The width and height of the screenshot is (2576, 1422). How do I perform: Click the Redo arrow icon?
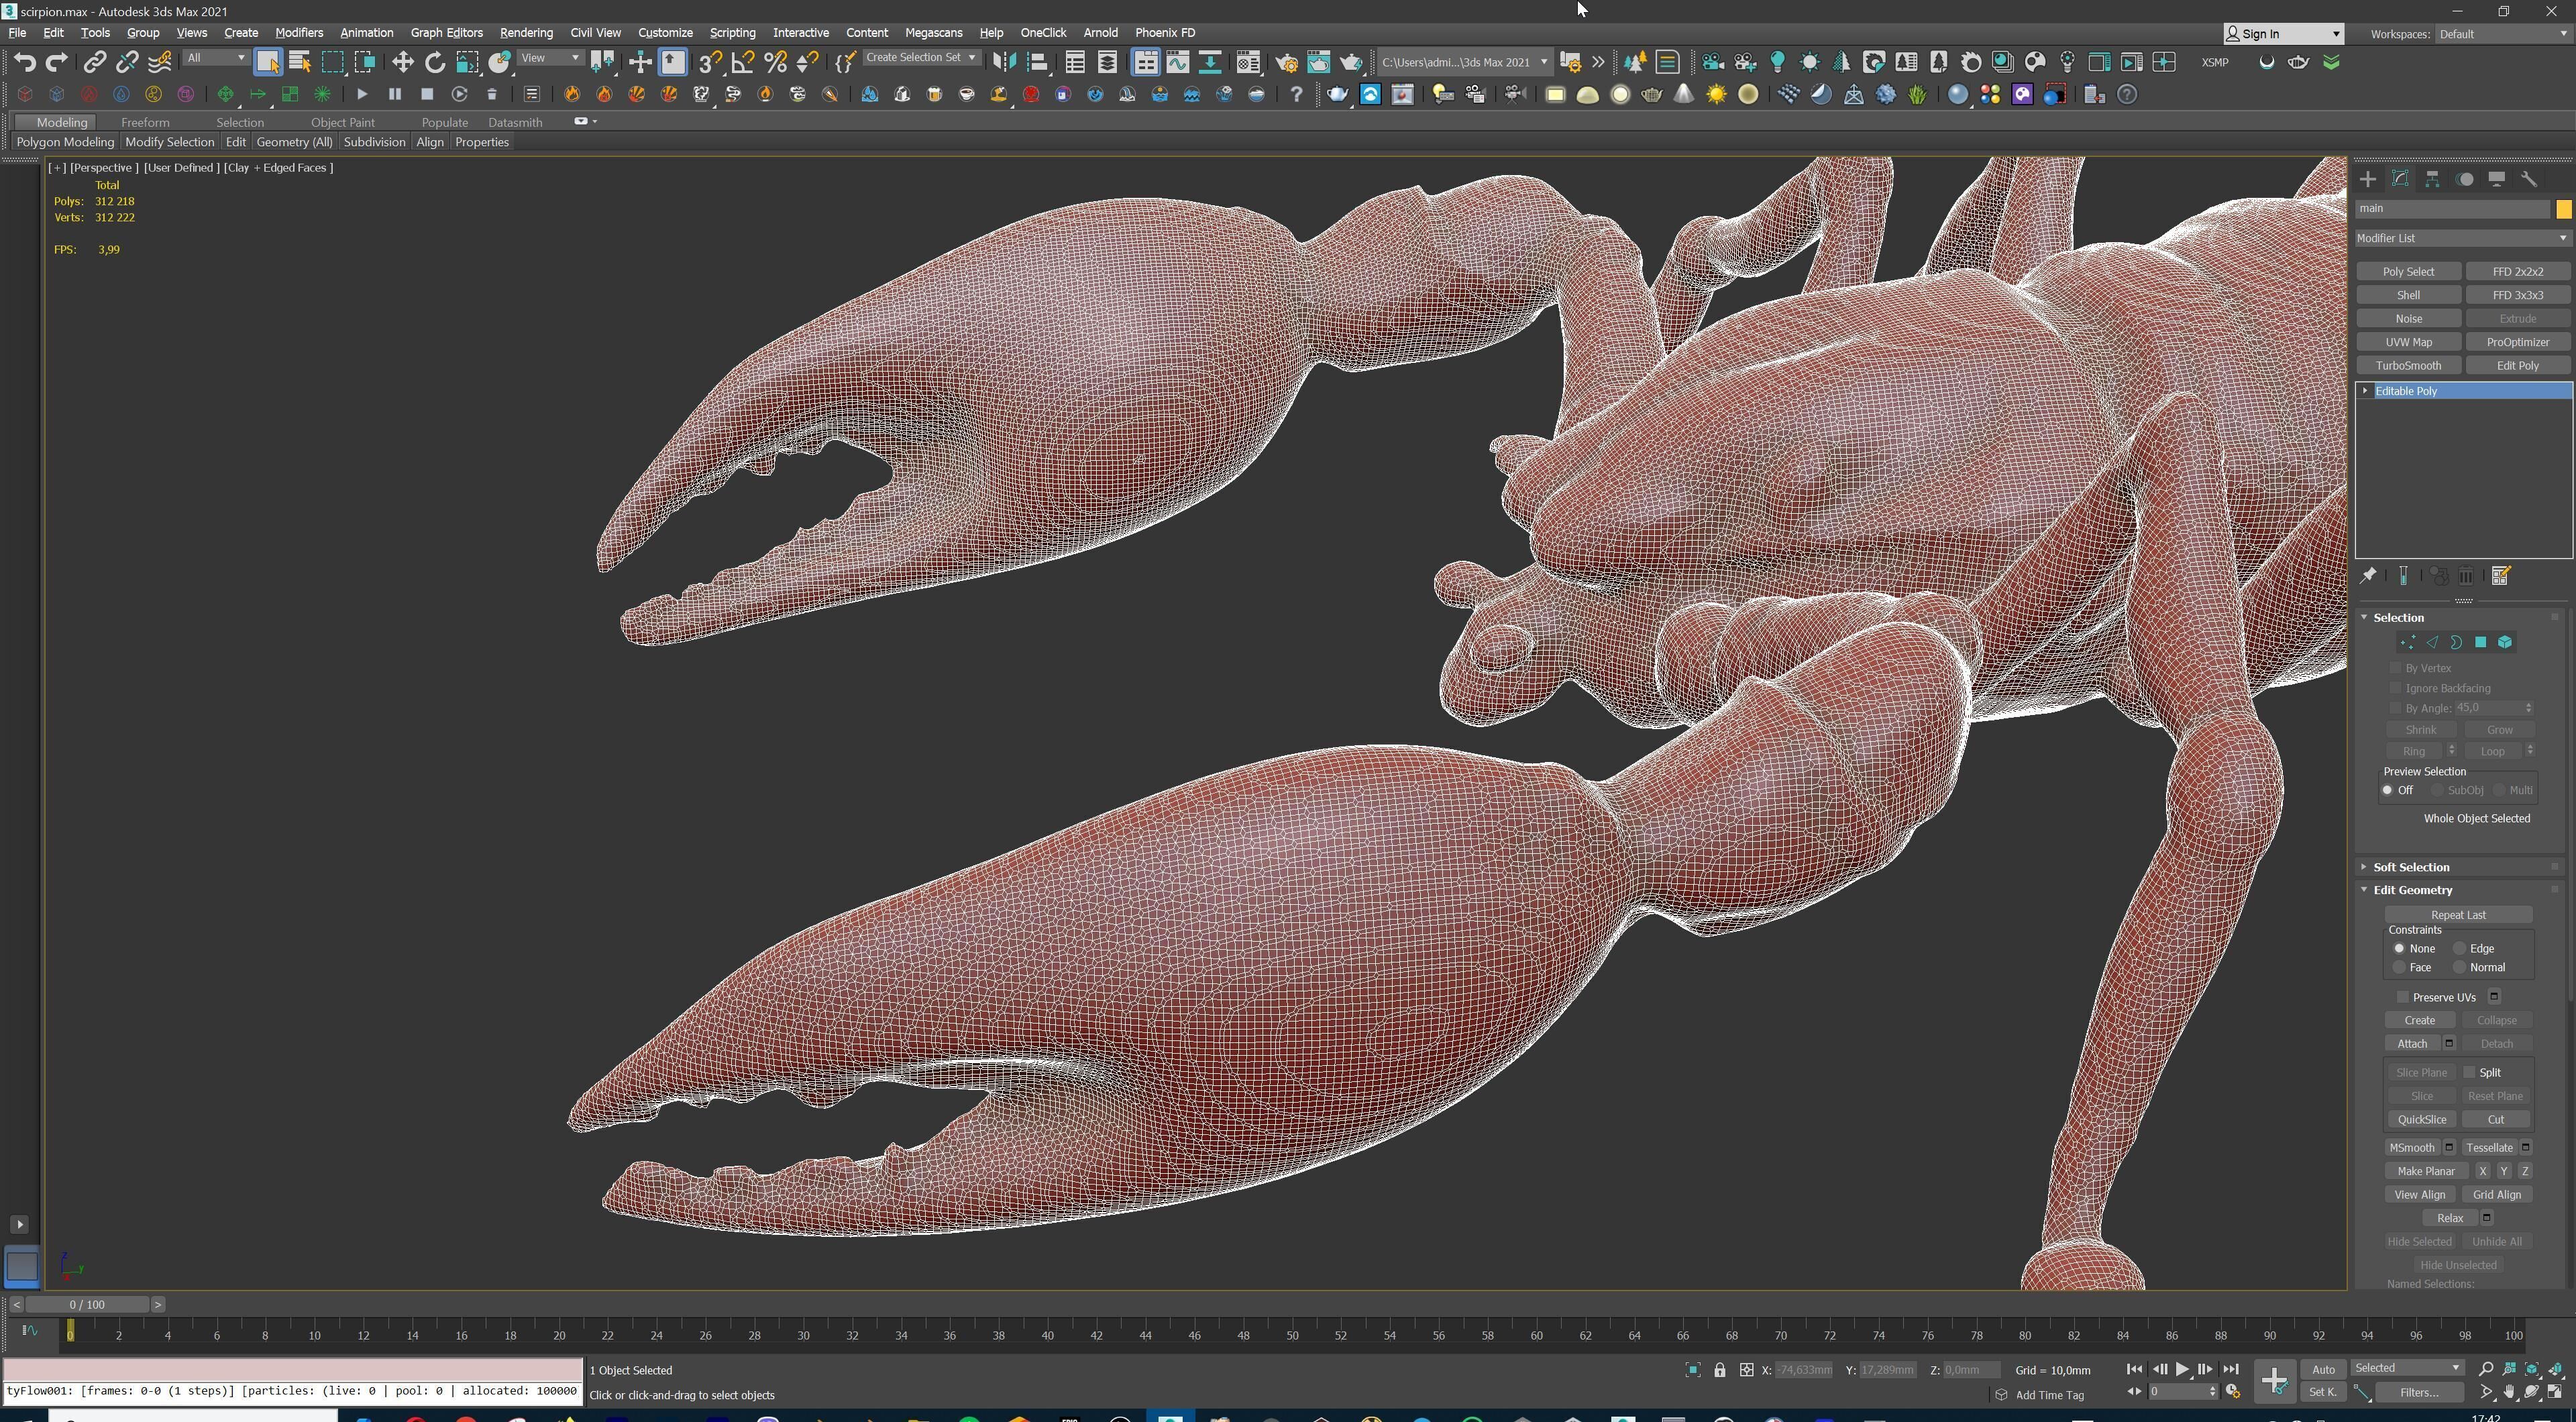[57, 62]
